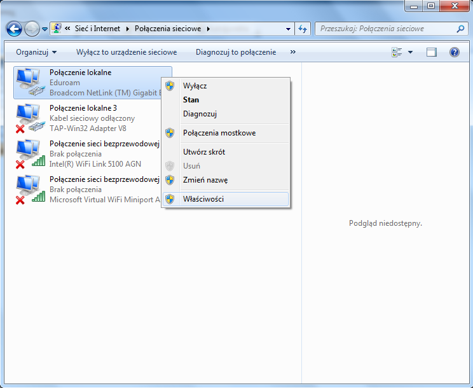The height and width of the screenshot is (388, 473).
Task: Choose Właściwości from the context menu
Action: click(203, 199)
